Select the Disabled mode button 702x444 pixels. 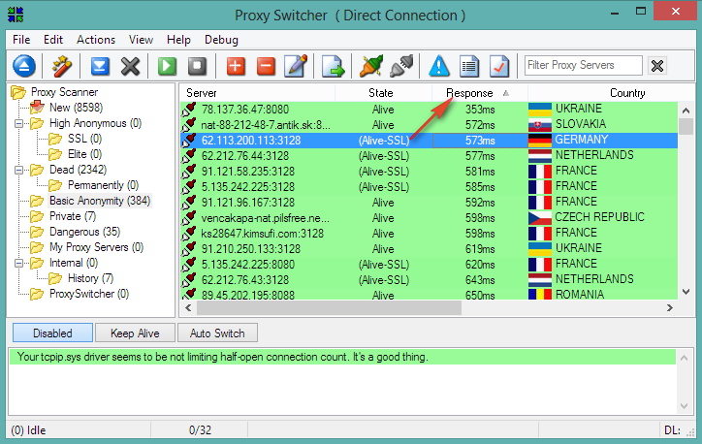tap(52, 333)
